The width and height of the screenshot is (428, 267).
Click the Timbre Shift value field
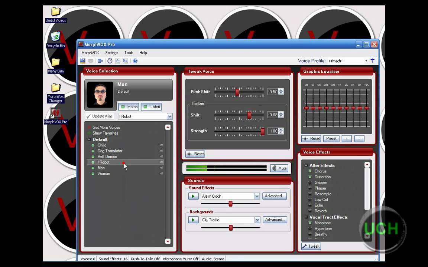273,115
